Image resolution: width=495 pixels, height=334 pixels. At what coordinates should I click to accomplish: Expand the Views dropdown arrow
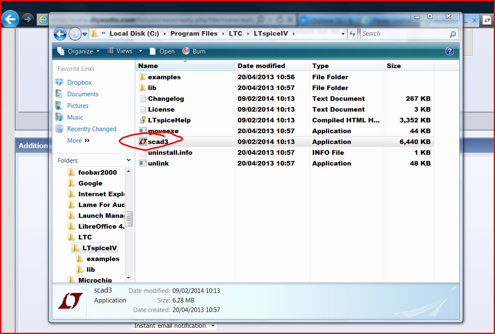coord(141,51)
